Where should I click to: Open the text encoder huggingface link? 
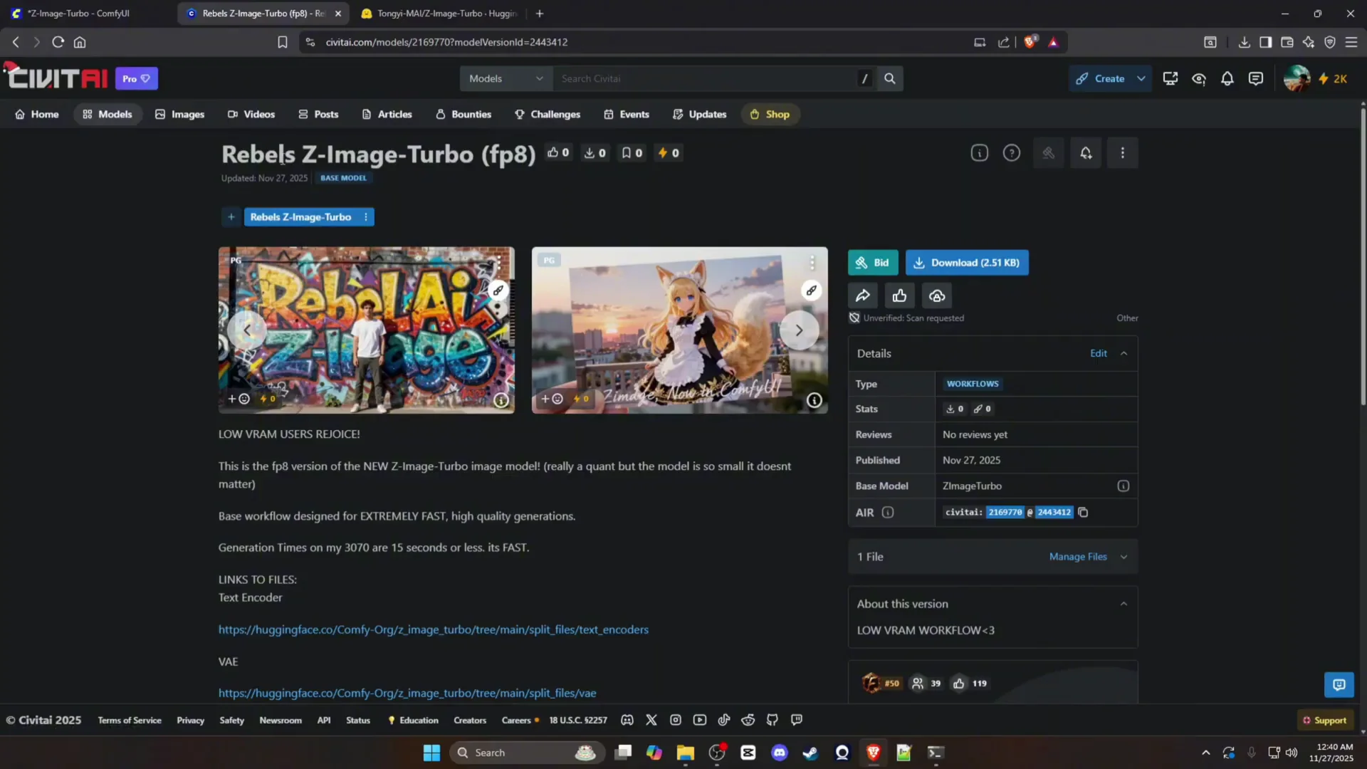pyautogui.click(x=433, y=629)
